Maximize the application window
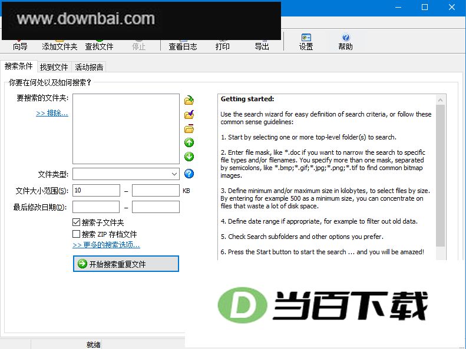The height and width of the screenshot is (349, 466). [425, 7]
